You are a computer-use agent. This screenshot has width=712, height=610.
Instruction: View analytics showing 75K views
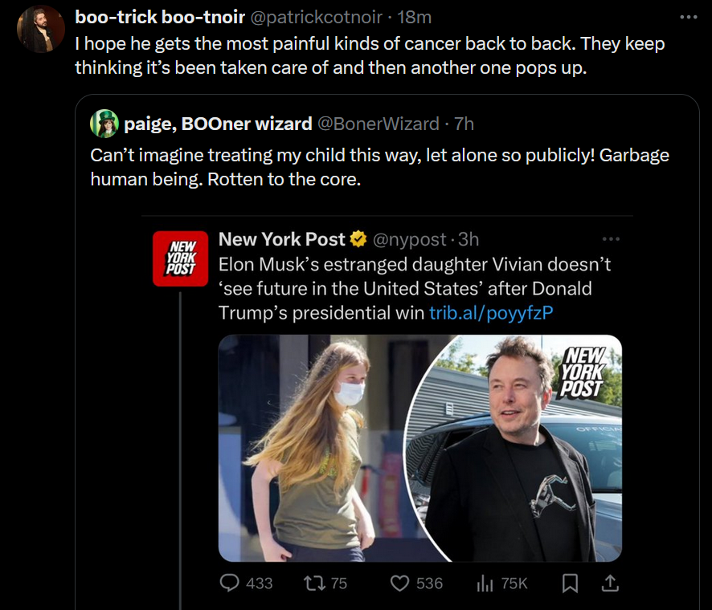coord(485,584)
